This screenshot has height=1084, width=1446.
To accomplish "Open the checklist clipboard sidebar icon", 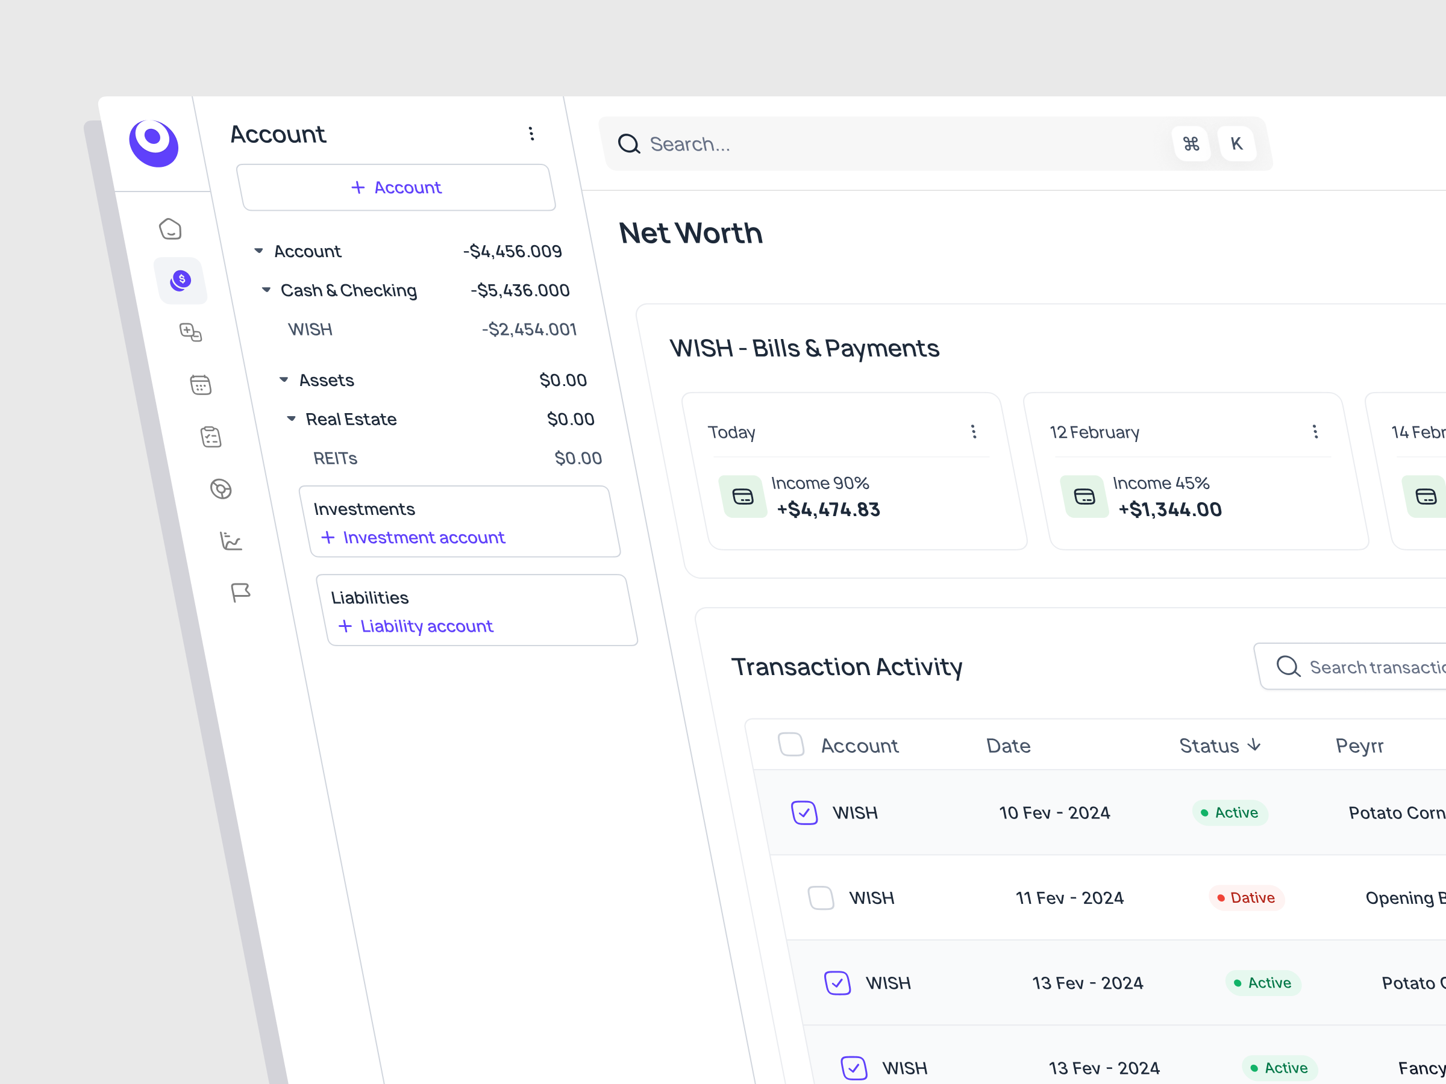I will (x=211, y=437).
